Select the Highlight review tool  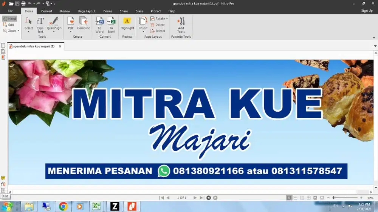pos(127,24)
